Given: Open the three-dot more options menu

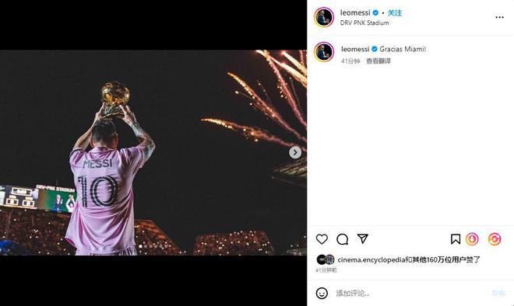Looking at the screenshot, I should point(499,17).
